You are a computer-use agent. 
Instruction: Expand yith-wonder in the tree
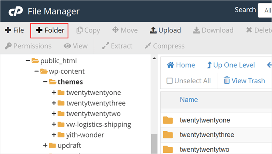tap(54, 135)
